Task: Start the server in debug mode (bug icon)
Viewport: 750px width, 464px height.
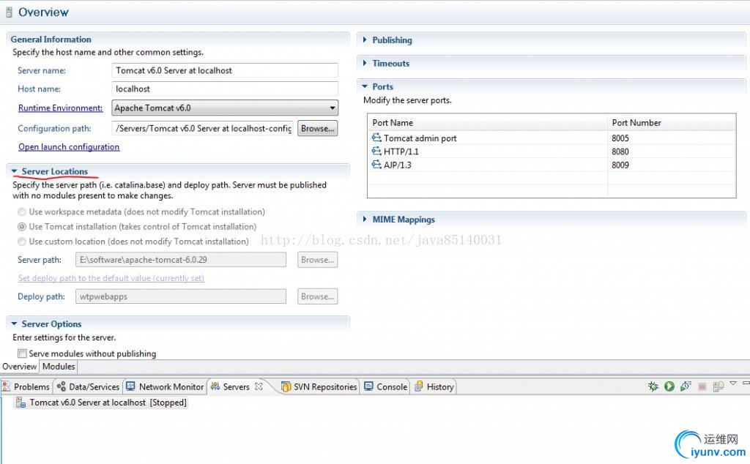Action: click(653, 386)
